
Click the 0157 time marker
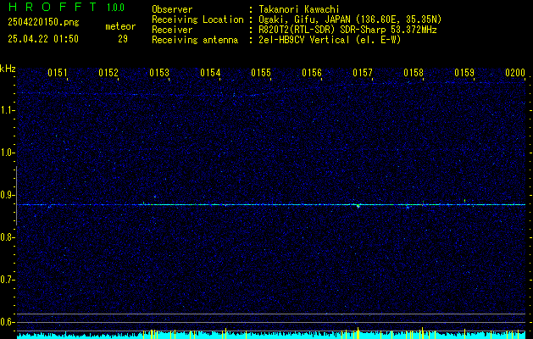[363, 73]
